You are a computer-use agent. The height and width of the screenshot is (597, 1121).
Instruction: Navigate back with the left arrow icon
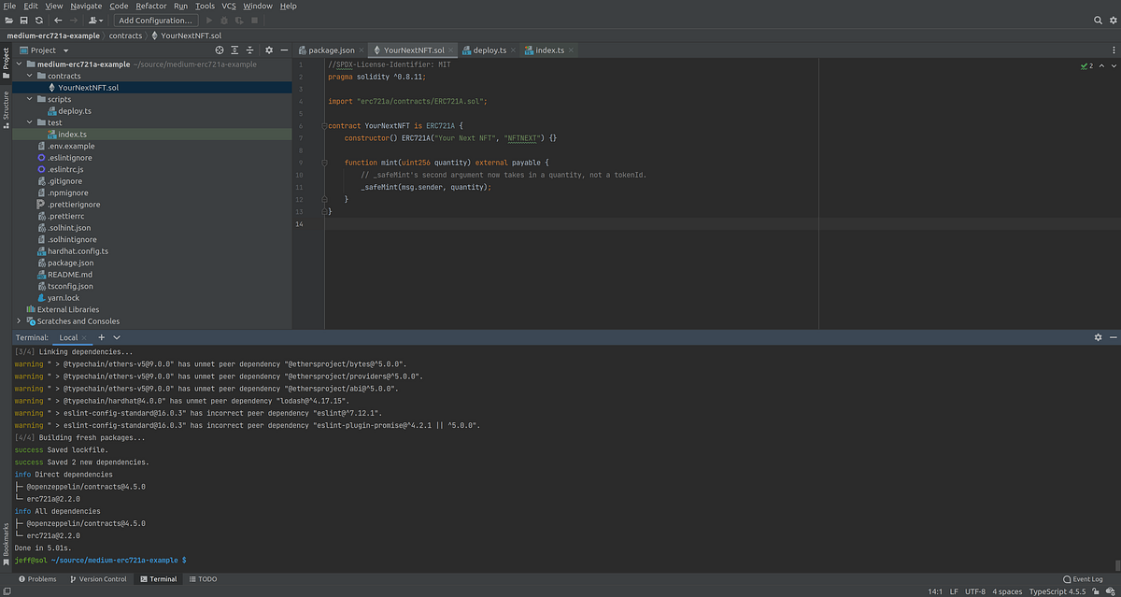pyautogui.click(x=58, y=20)
